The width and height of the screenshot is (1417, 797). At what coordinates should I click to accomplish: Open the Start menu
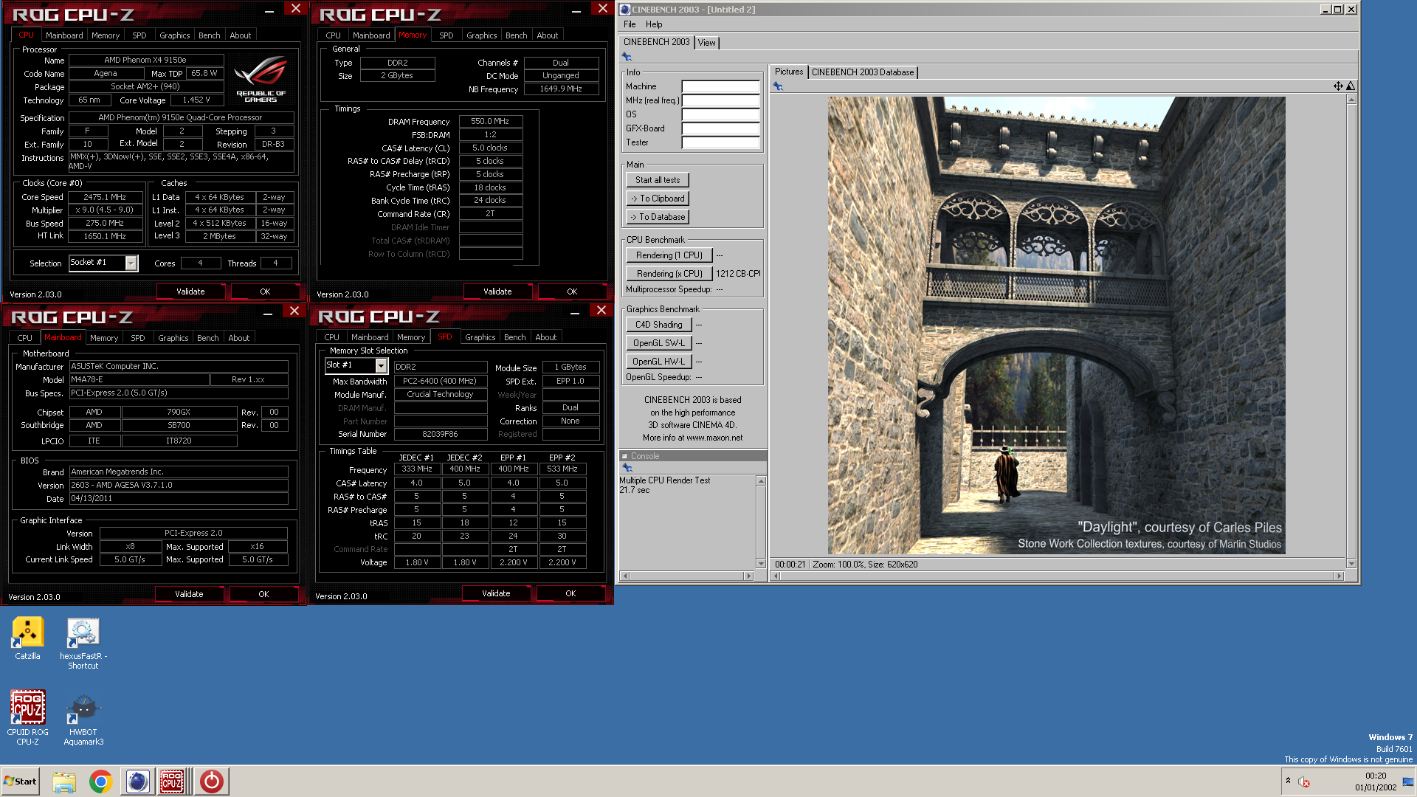20,782
